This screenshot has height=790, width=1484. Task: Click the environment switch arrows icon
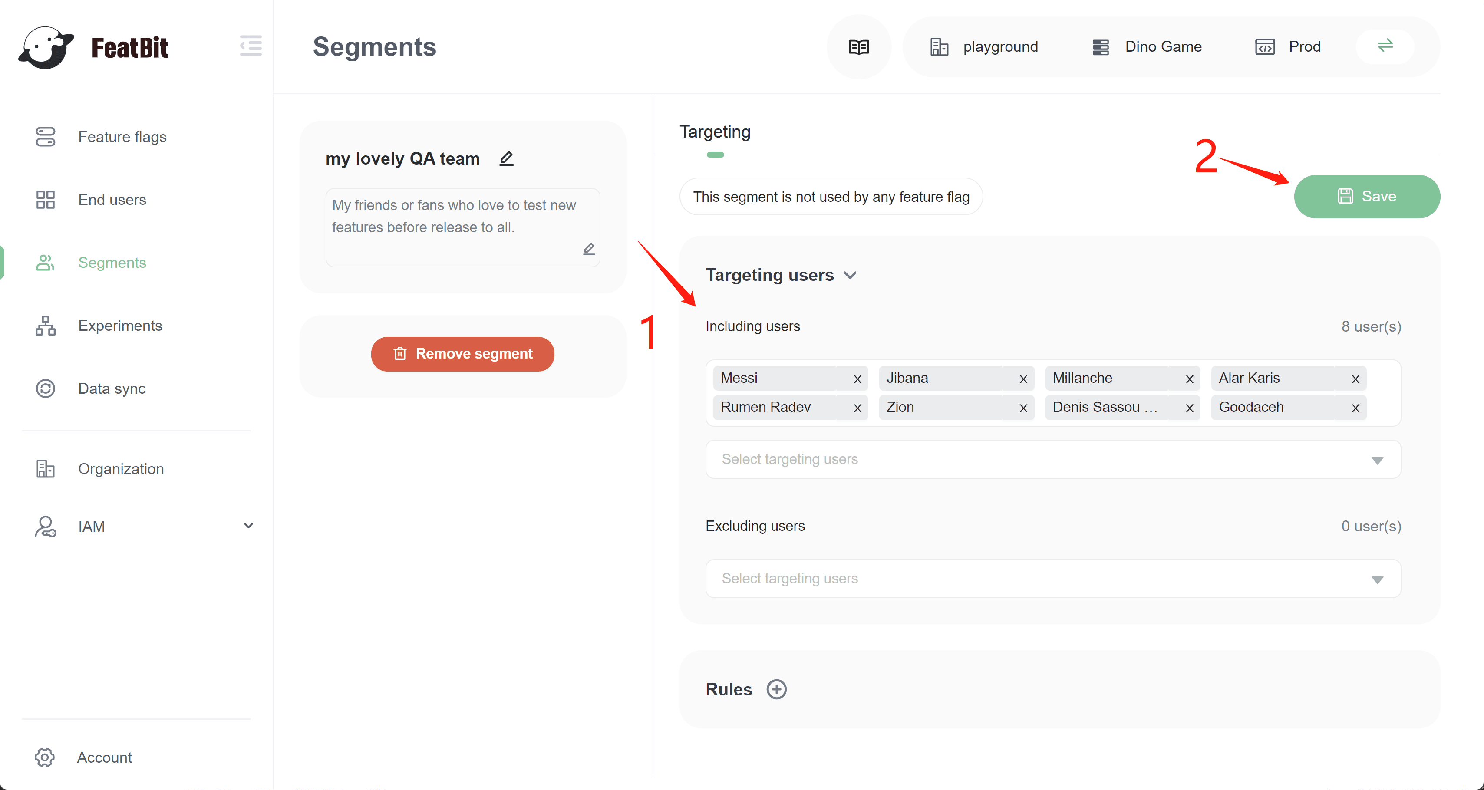(x=1385, y=46)
